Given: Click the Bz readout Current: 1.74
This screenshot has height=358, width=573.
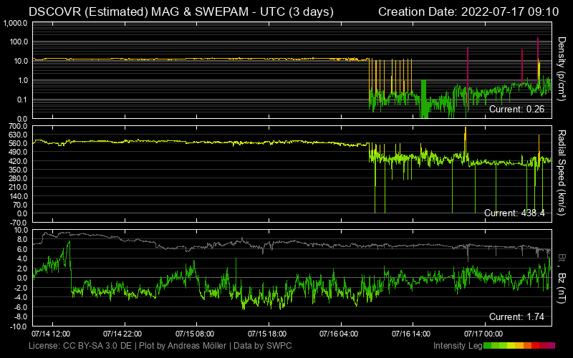Looking at the screenshot, I should click(516, 316).
